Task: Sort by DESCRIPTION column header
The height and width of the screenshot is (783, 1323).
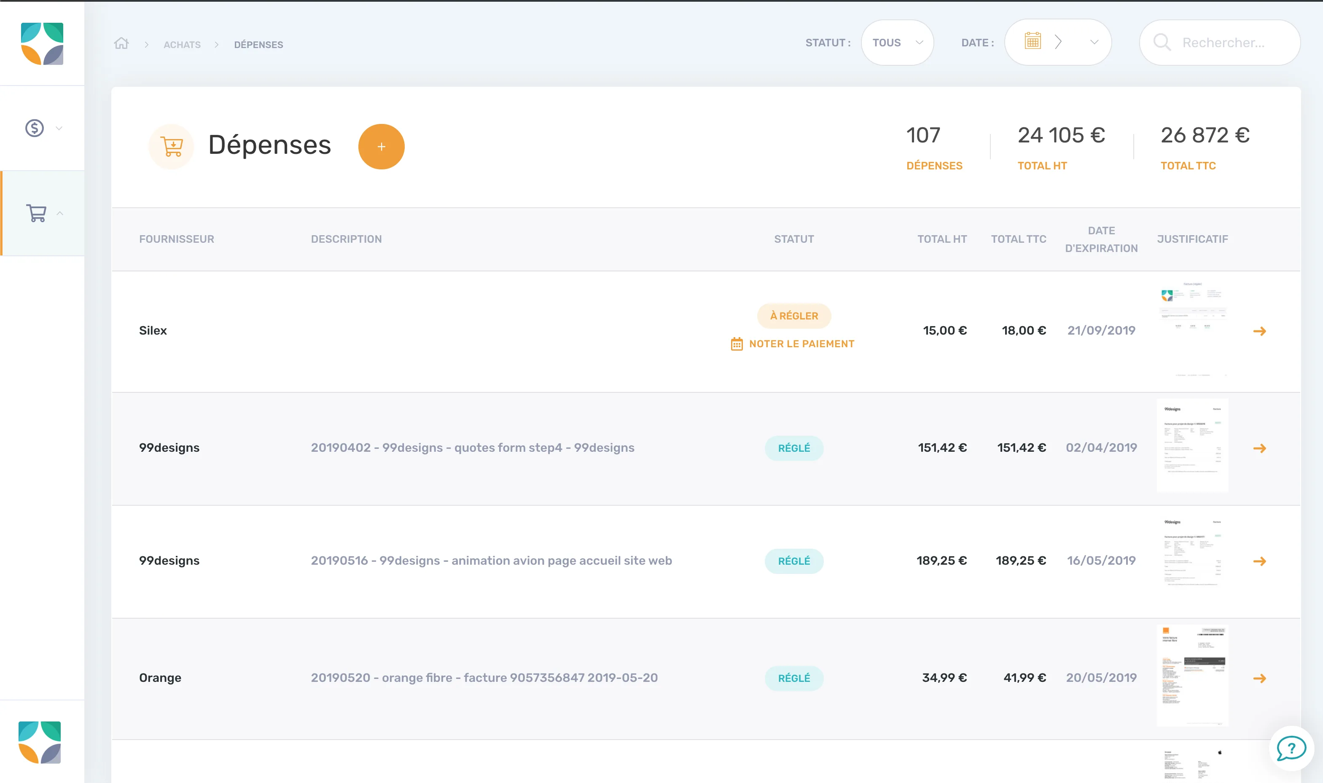Action: click(x=346, y=239)
